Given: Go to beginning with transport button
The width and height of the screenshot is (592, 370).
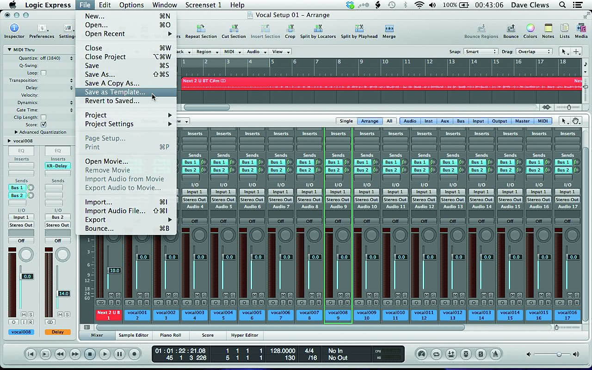Looking at the screenshot, I should click(31, 354).
